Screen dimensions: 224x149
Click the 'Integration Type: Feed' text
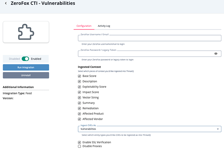click(x=17, y=93)
